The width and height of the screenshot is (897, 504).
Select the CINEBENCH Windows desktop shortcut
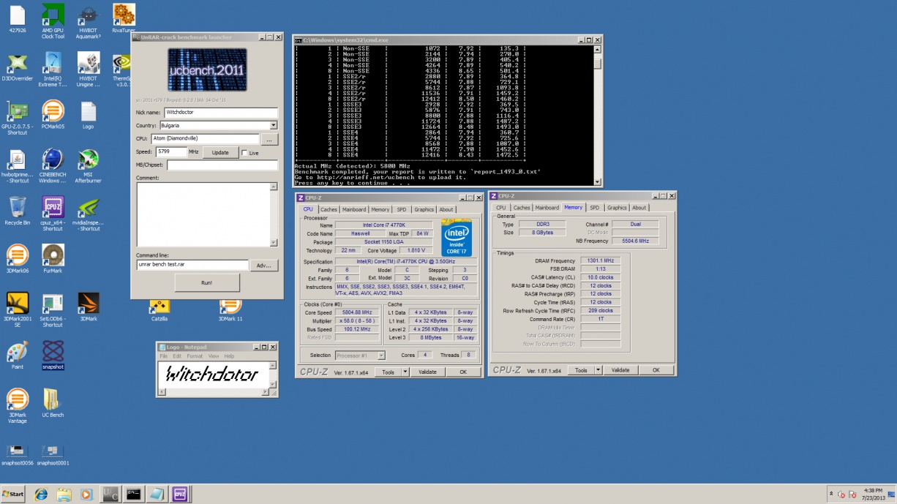(x=53, y=159)
